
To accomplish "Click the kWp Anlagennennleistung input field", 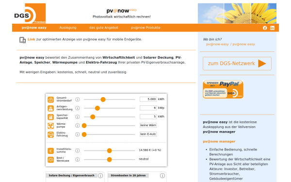I will click(148, 108).
